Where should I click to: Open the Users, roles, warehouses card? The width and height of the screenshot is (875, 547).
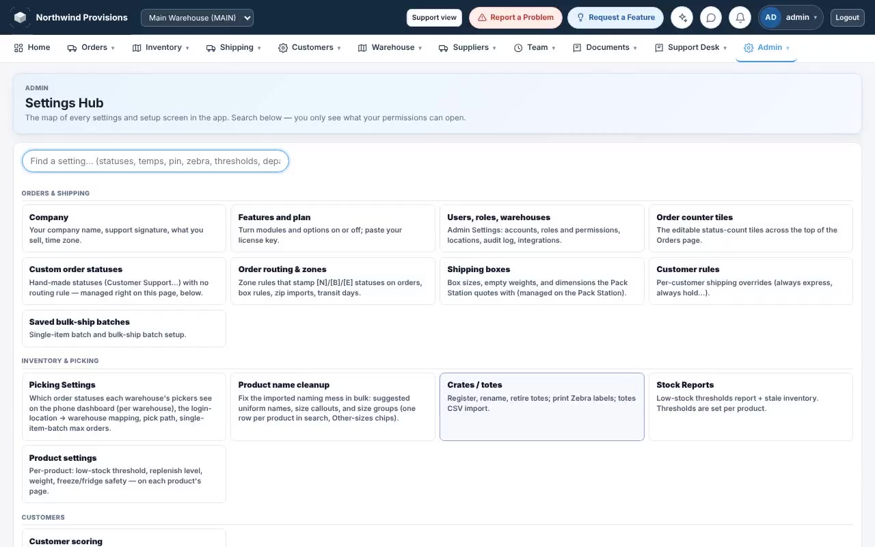pos(542,228)
